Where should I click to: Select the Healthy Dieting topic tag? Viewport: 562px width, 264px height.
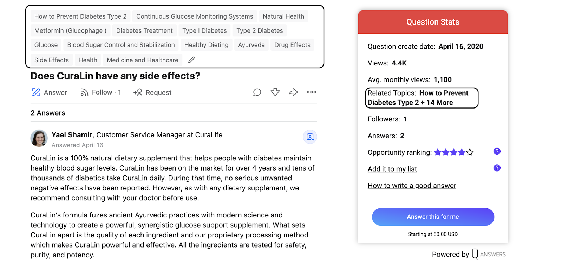pyautogui.click(x=207, y=45)
